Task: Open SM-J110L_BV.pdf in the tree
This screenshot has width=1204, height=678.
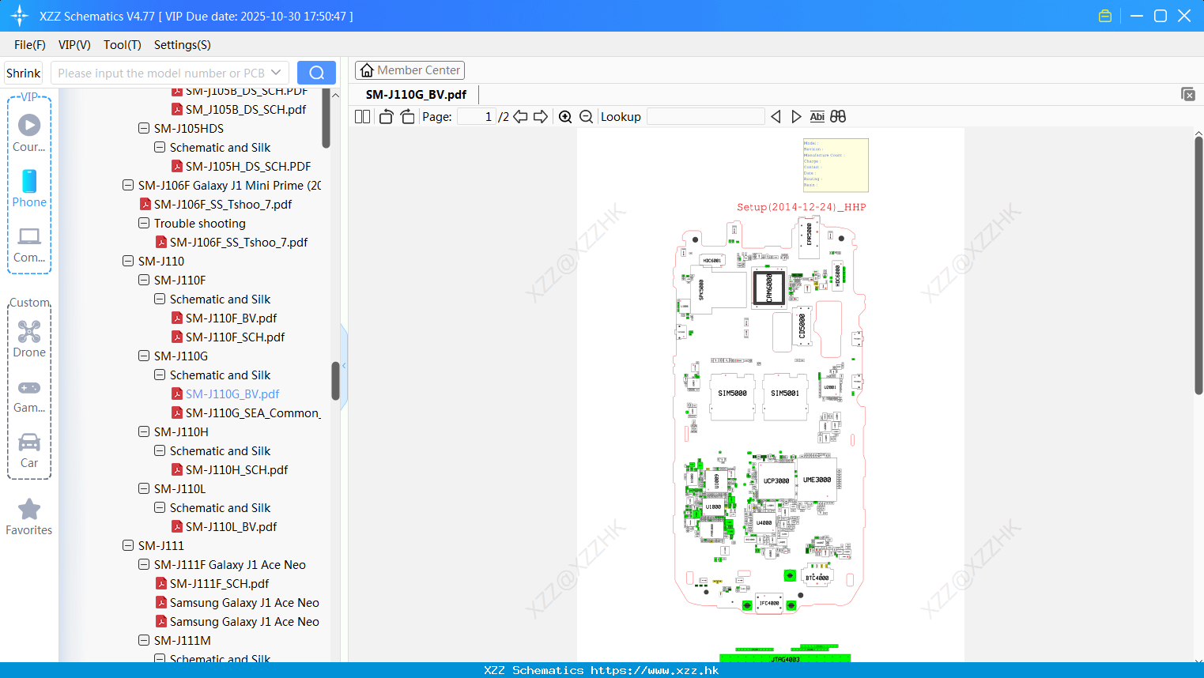Action: click(231, 526)
